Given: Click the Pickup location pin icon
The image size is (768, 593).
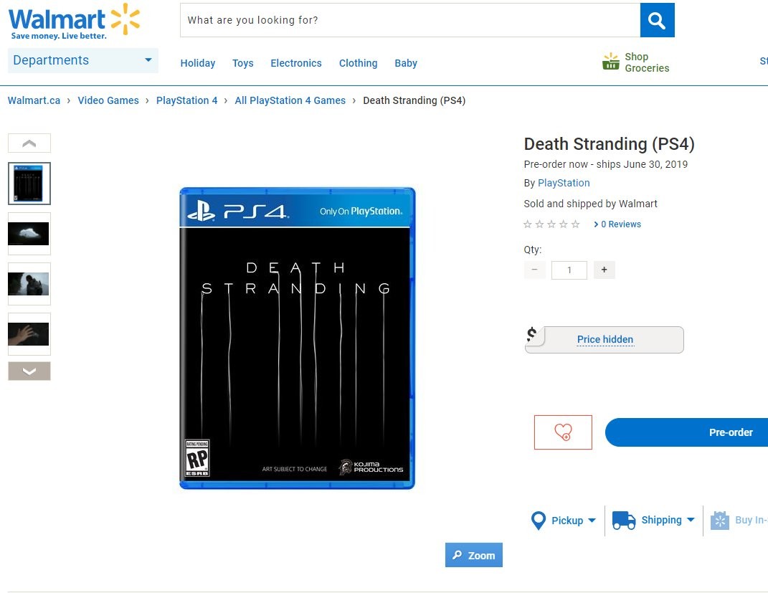Looking at the screenshot, I should [x=539, y=521].
